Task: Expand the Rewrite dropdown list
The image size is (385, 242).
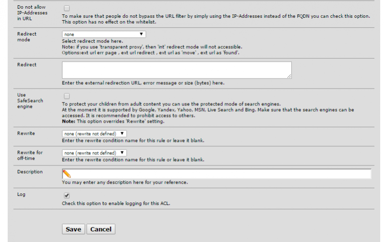Action: pos(94,134)
